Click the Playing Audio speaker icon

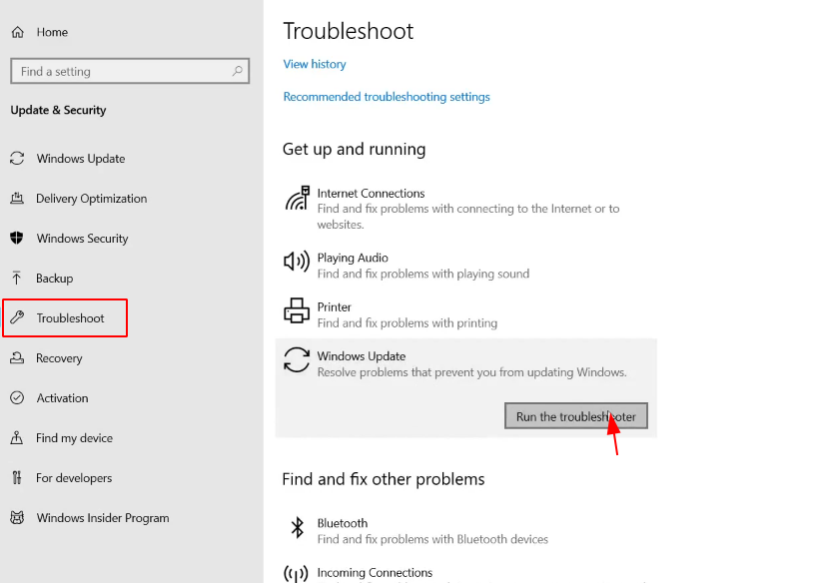pyautogui.click(x=297, y=261)
